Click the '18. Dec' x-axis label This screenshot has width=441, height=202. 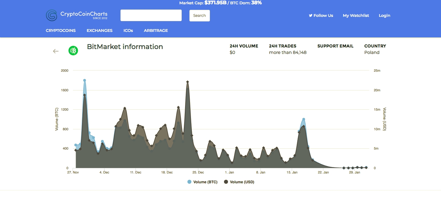(x=167, y=172)
